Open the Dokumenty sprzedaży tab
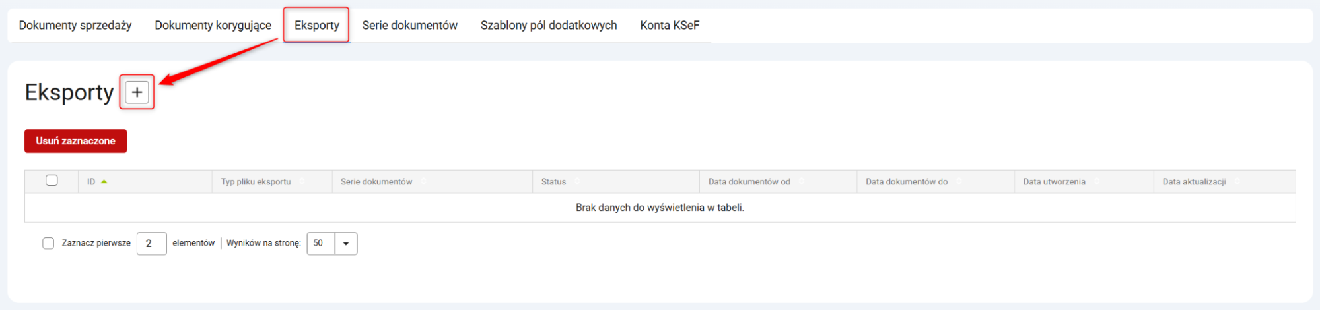This screenshot has height=311, width=1320. [x=75, y=25]
